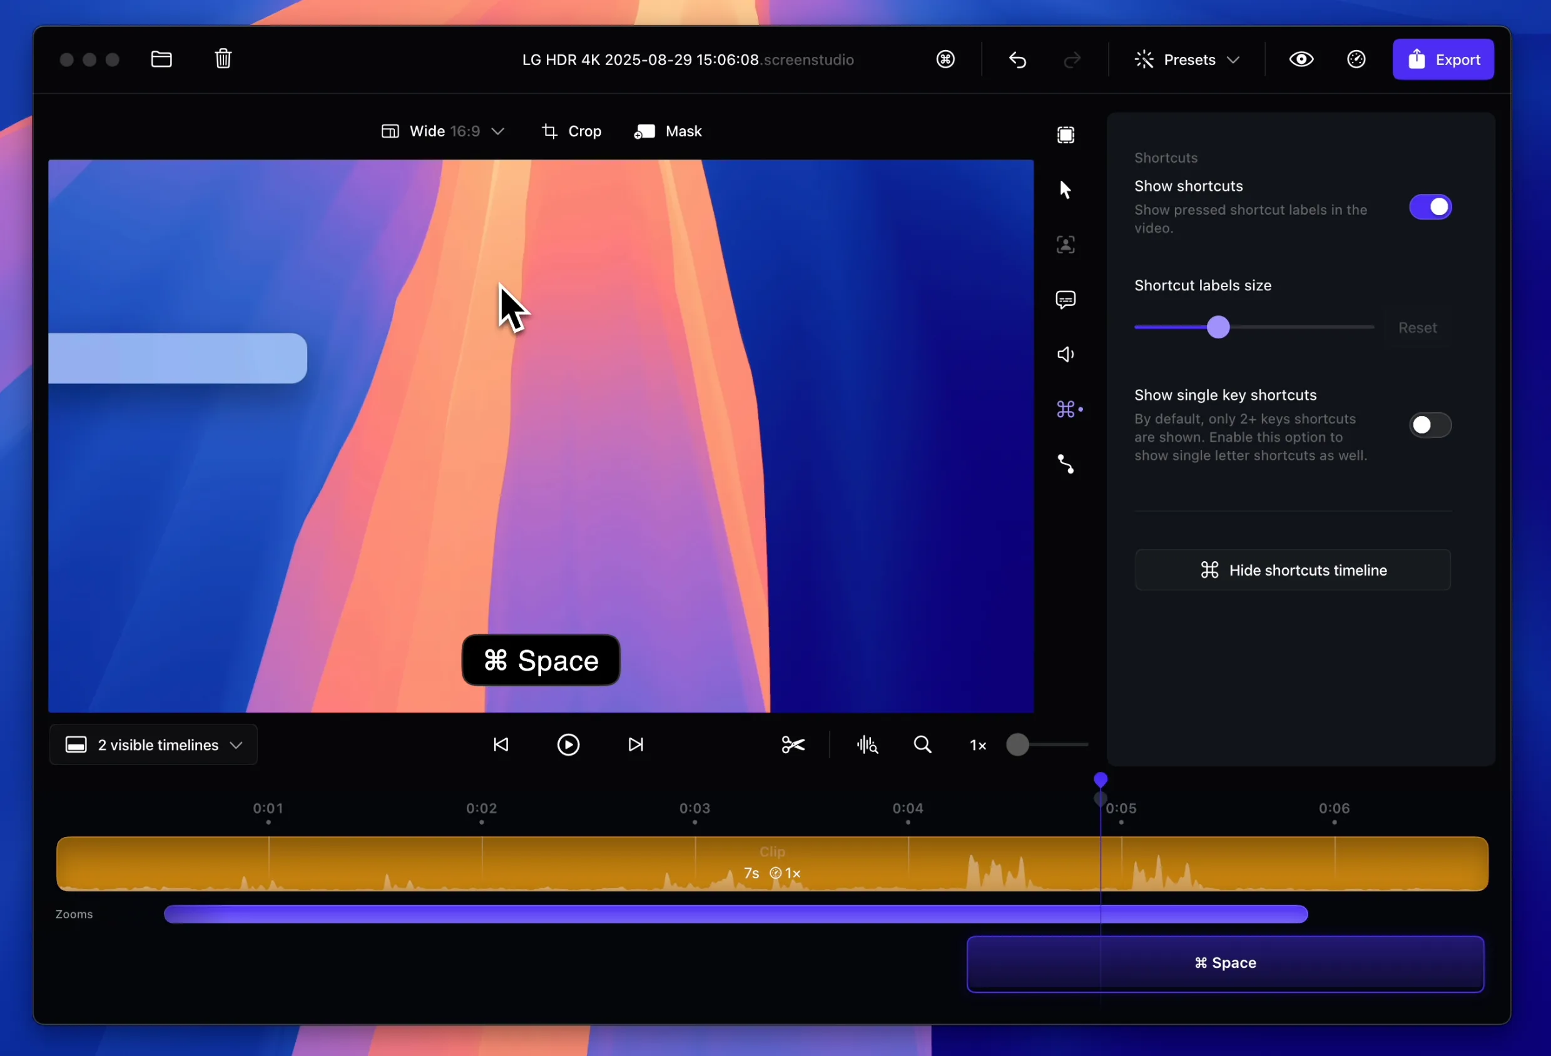Screen dimensions: 1551x1056
Task: Expand the 2 visible timelines selector
Action: click(153, 745)
